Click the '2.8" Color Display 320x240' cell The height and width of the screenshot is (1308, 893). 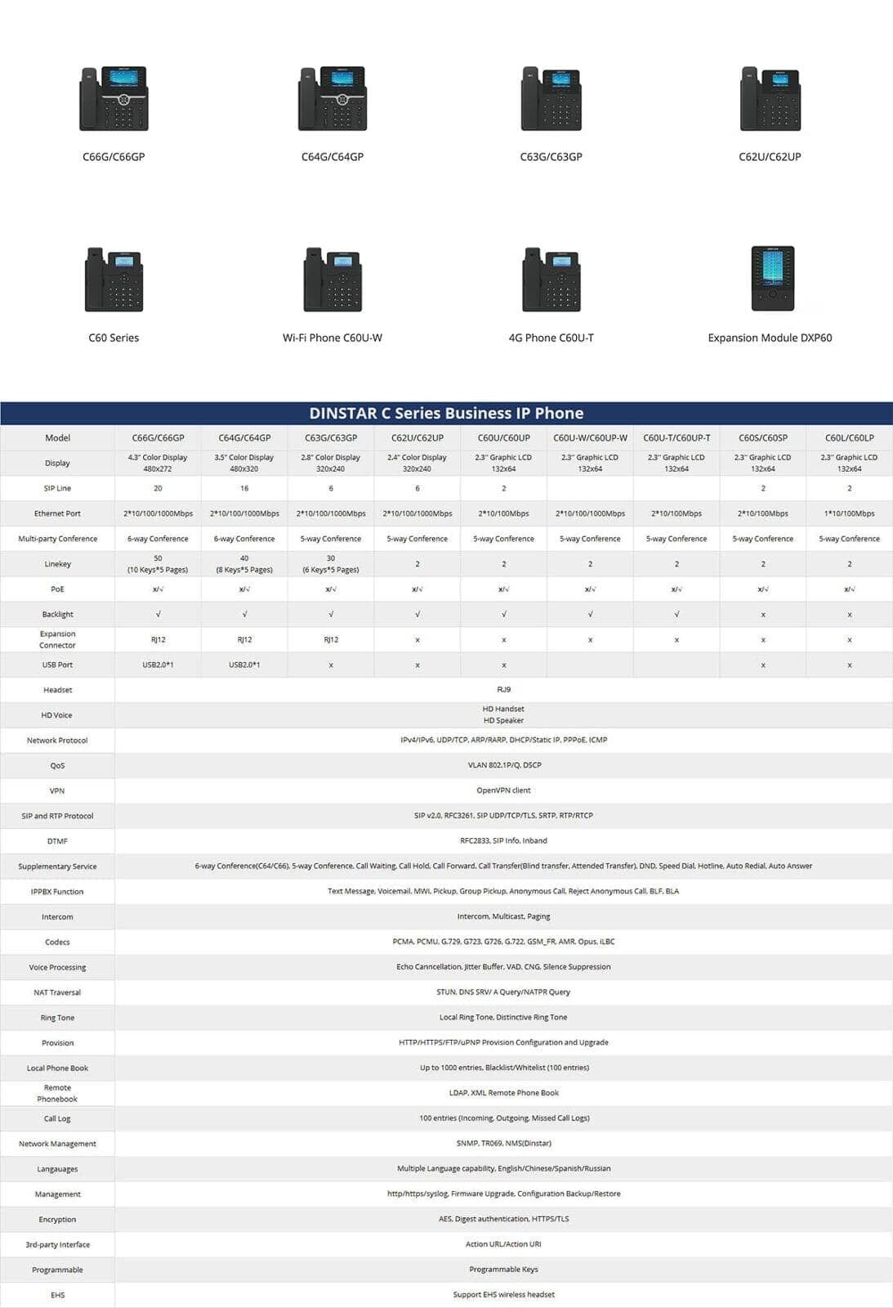(x=331, y=464)
